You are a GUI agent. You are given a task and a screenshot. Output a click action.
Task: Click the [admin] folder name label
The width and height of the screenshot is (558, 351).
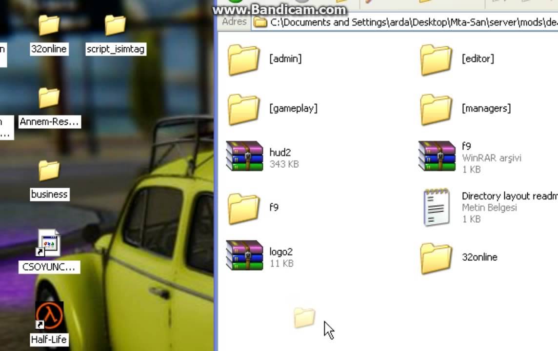point(285,58)
